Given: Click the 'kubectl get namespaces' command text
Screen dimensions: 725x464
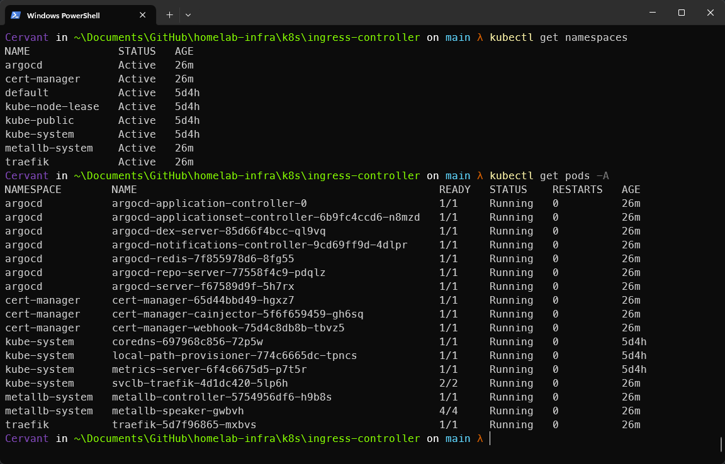Looking at the screenshot, I should (x=558, y=38).
